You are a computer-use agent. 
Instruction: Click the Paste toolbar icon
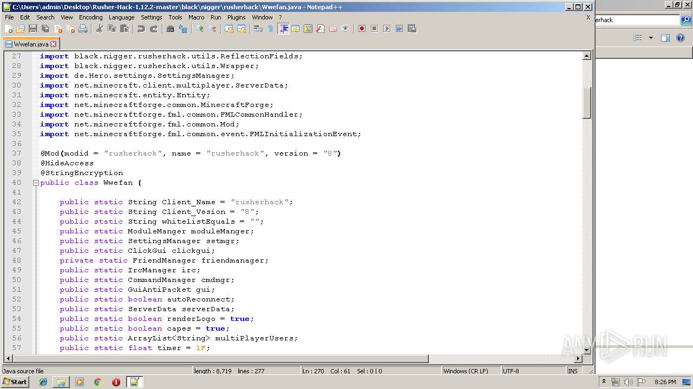(x=125, y=29)
